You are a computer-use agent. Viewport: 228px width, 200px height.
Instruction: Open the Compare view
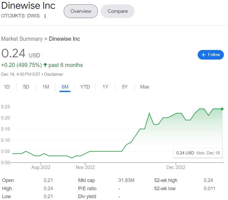(x=118, y=11)
